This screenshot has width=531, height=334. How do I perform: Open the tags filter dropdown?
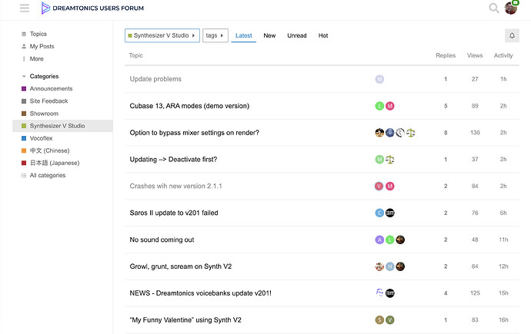coord(215,35)
